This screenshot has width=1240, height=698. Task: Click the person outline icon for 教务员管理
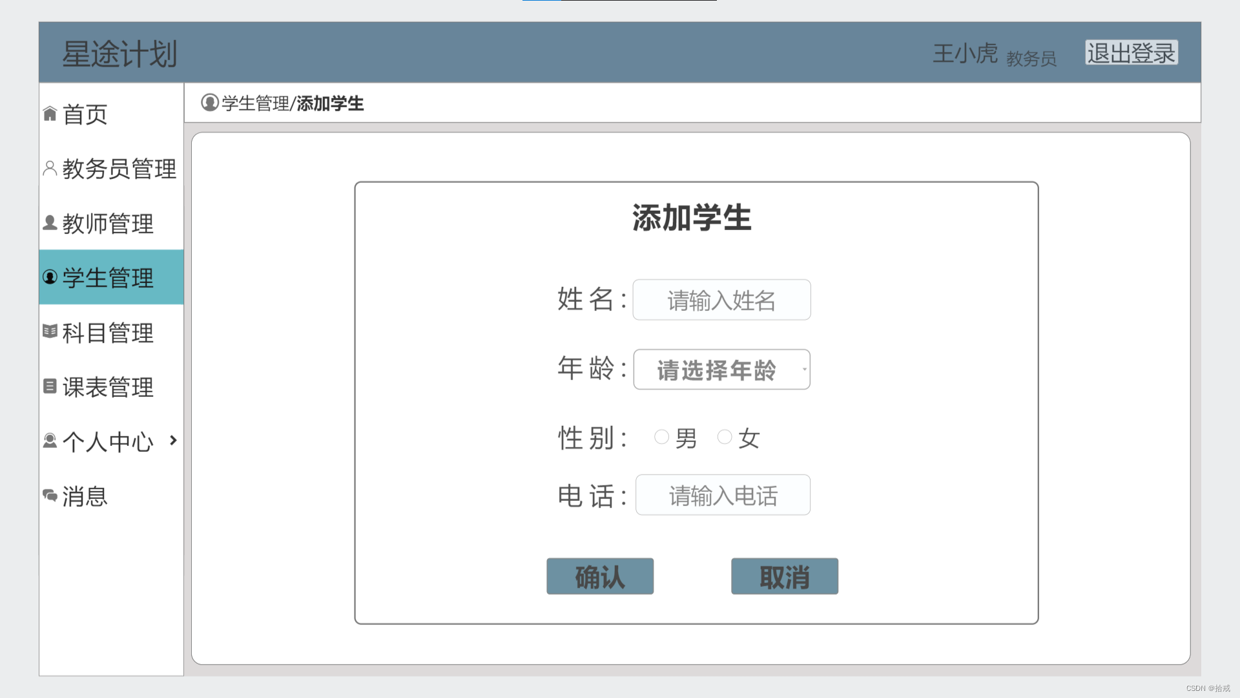click(x=50, y=168)
